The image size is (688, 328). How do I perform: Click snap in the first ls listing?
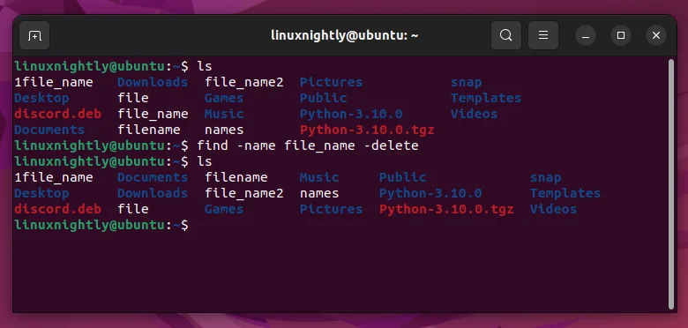[467, 83]
